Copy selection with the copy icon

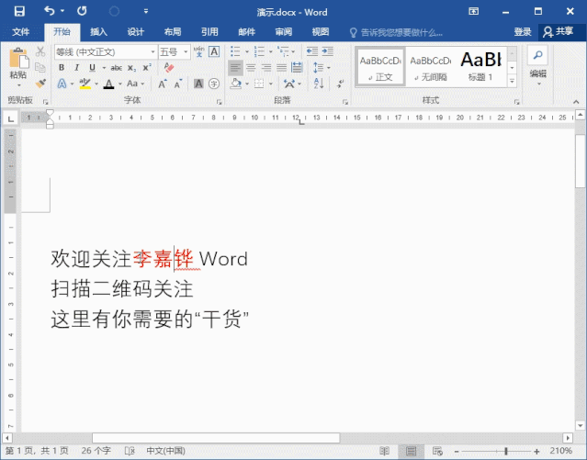[x=40, y=67]
